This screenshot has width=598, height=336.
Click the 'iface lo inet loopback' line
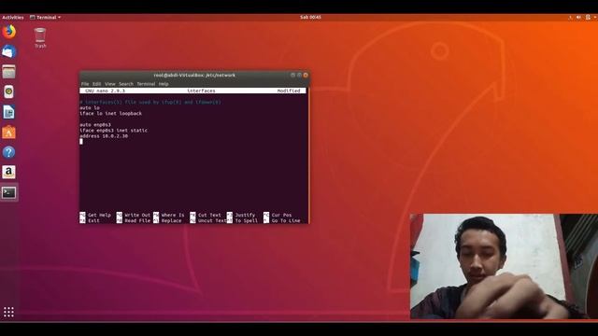[110, 114]
